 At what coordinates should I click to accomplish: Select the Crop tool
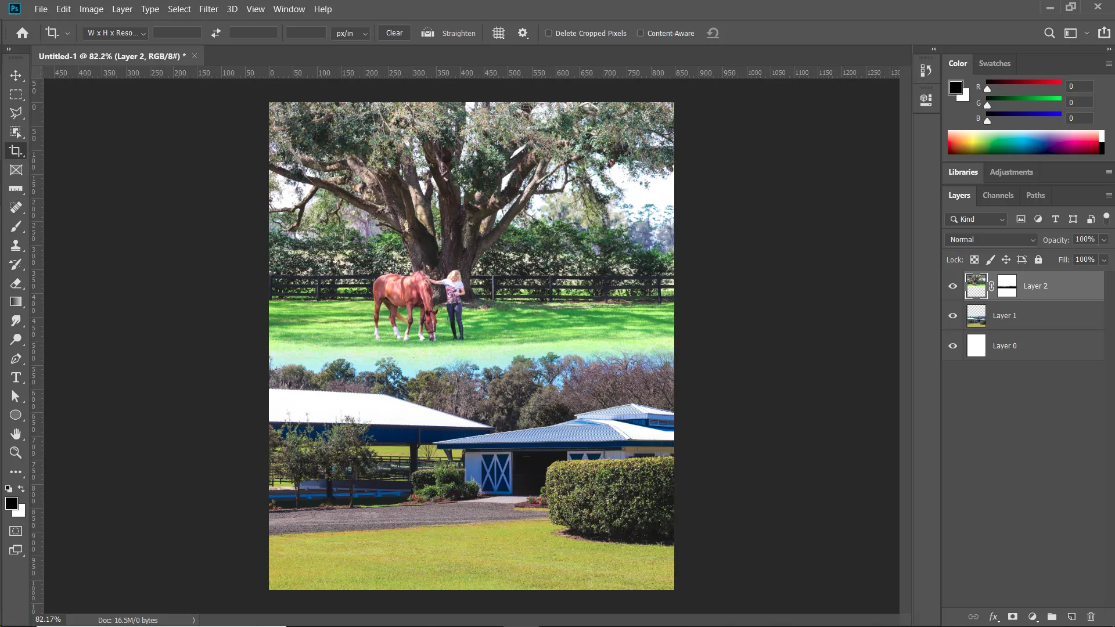(17, 151)
